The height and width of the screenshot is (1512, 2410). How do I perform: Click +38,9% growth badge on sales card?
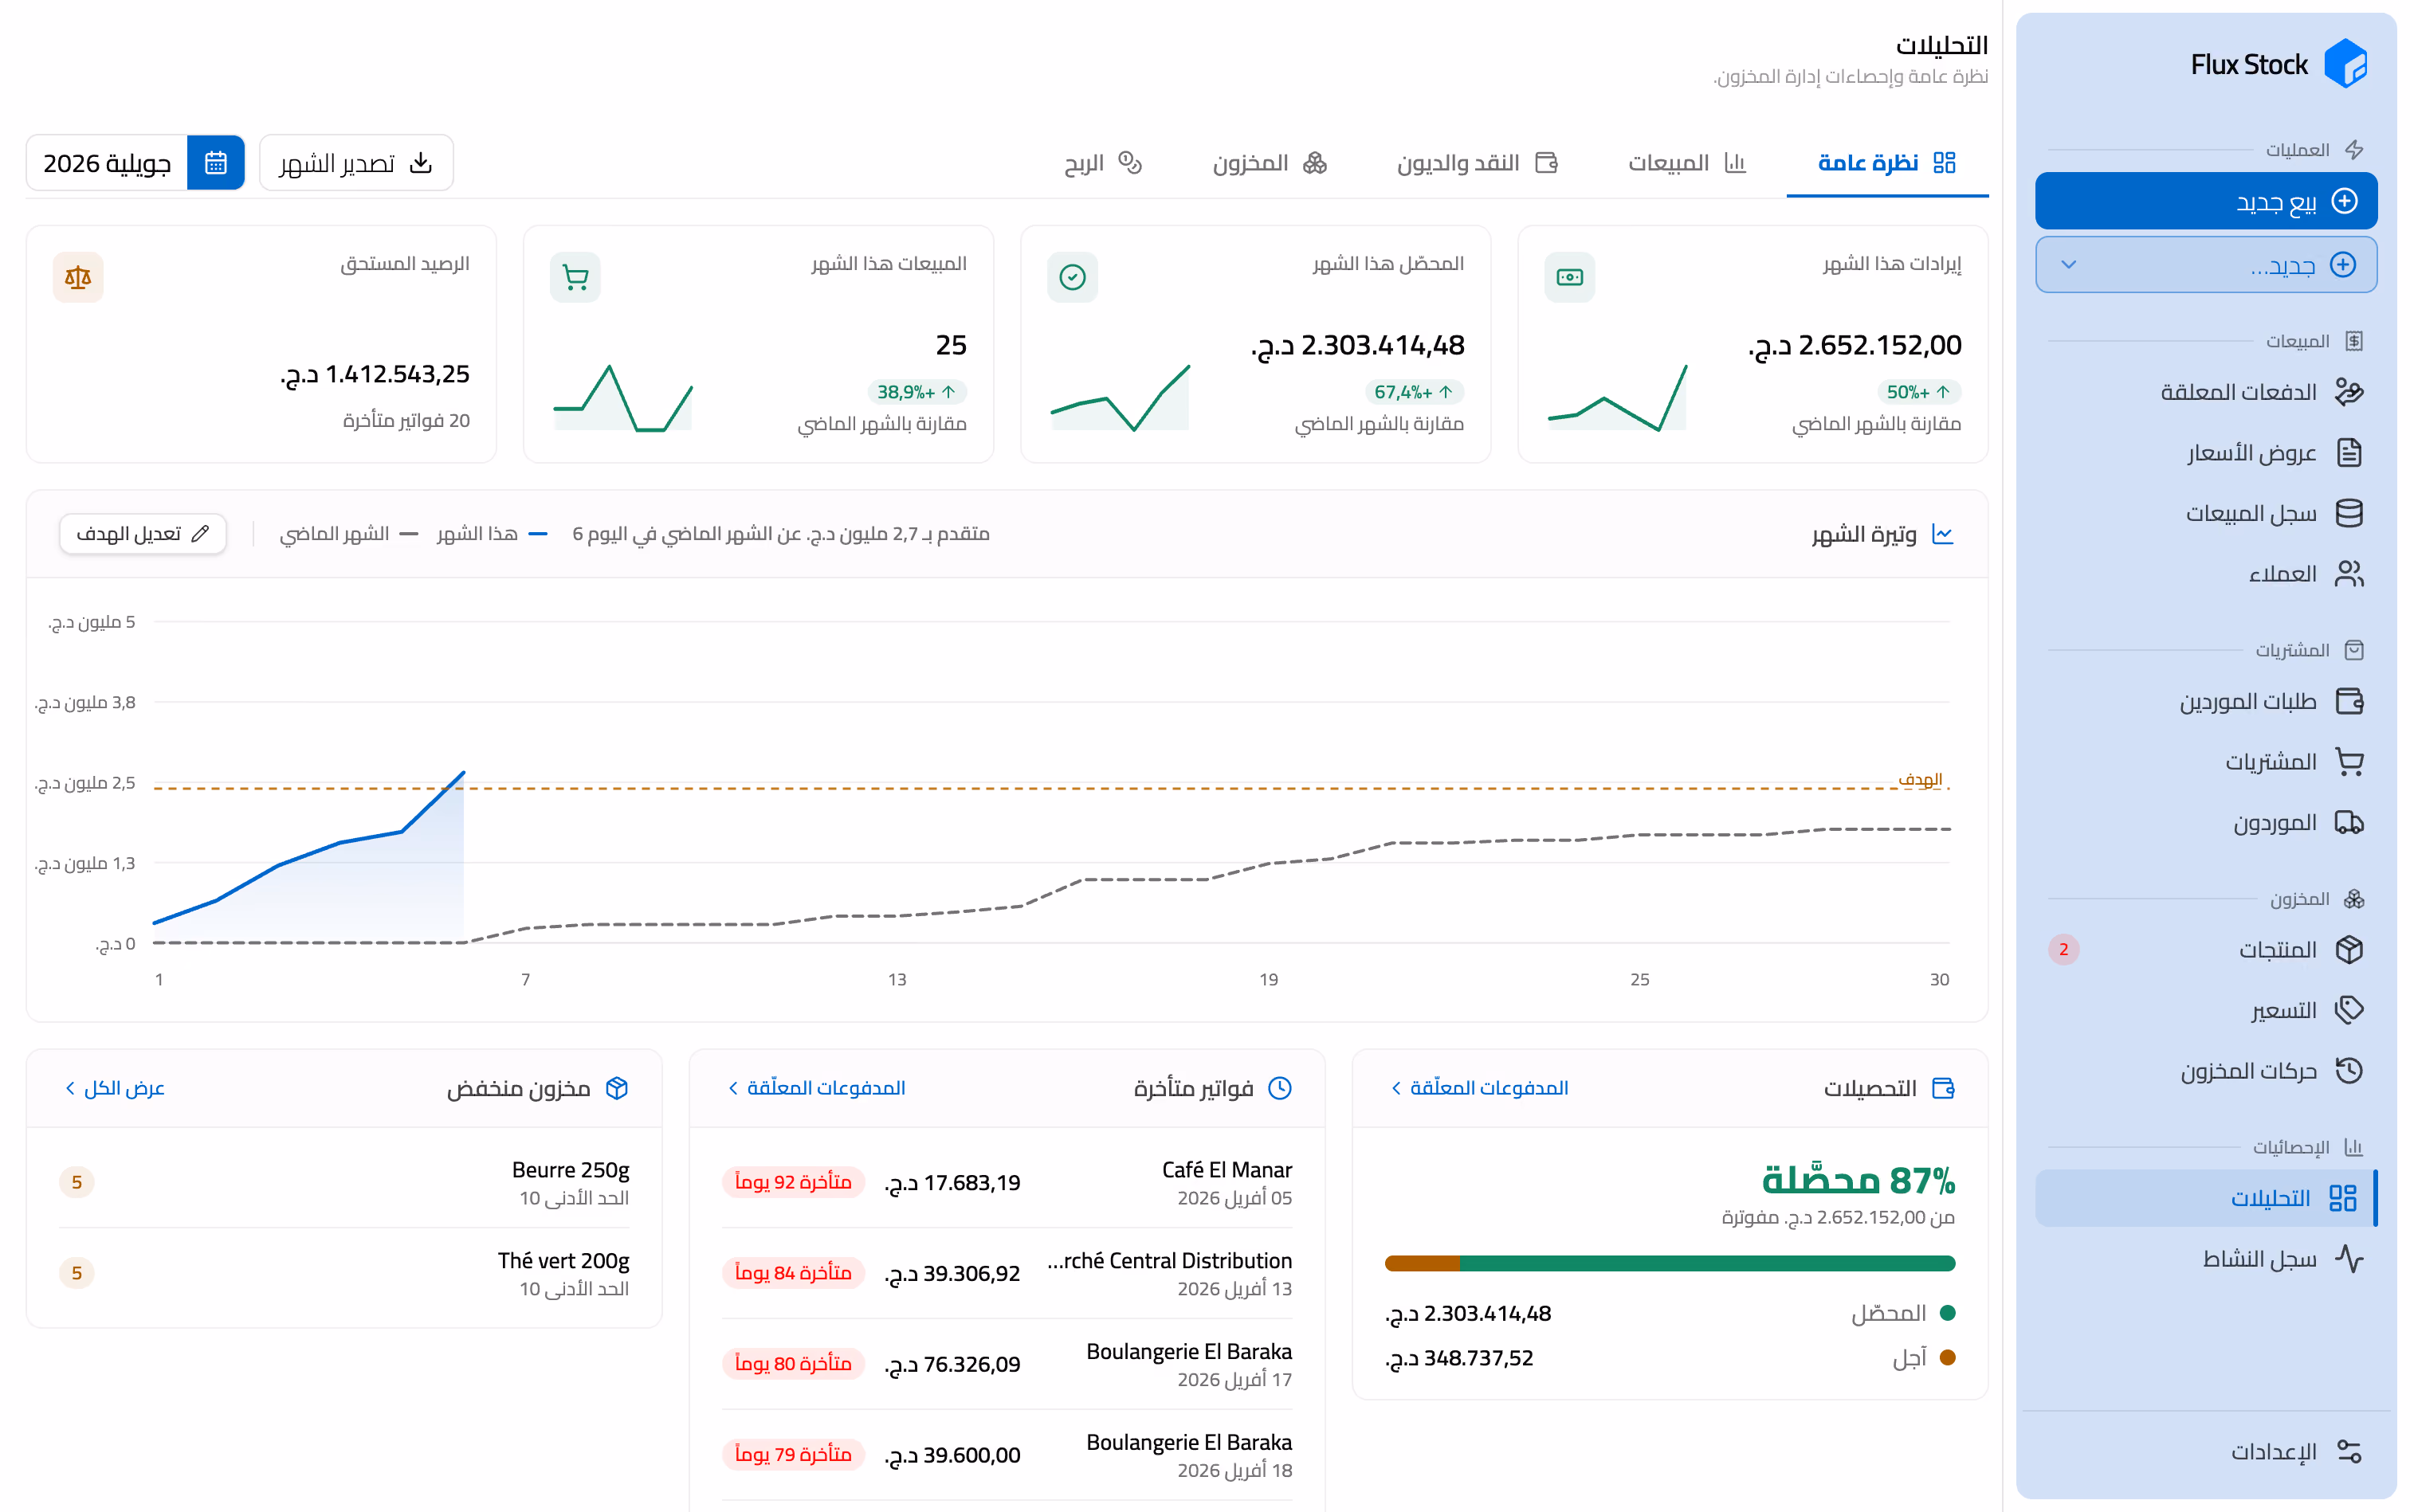(x=917, y=392)
